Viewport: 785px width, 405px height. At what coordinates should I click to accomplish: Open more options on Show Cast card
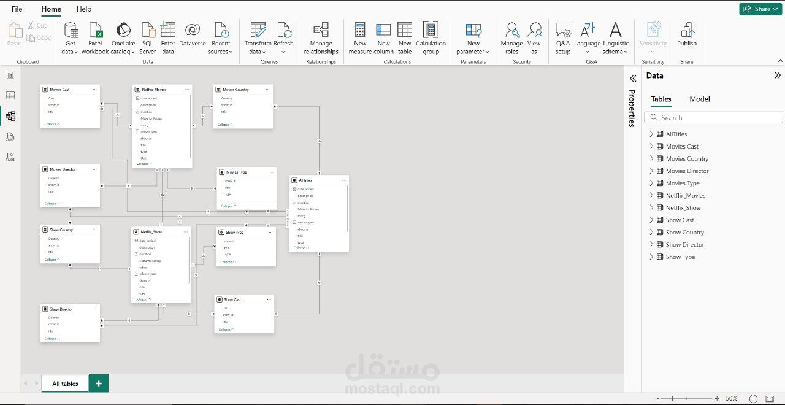[269, 300]
